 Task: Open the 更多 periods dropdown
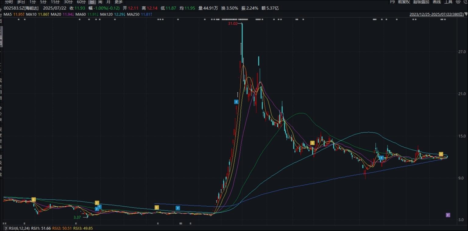tap(119, 2)
